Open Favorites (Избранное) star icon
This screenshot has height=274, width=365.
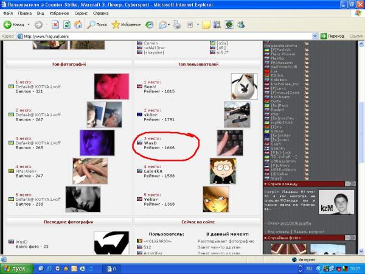116,24
